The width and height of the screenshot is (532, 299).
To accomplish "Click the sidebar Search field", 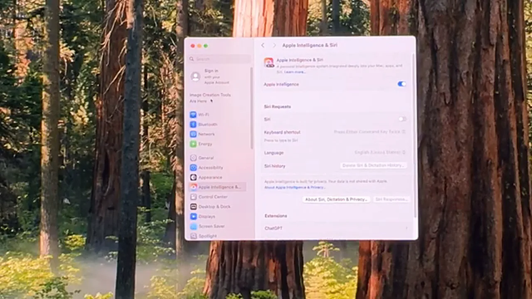I will pyautogui.click(x=219, y=59).
